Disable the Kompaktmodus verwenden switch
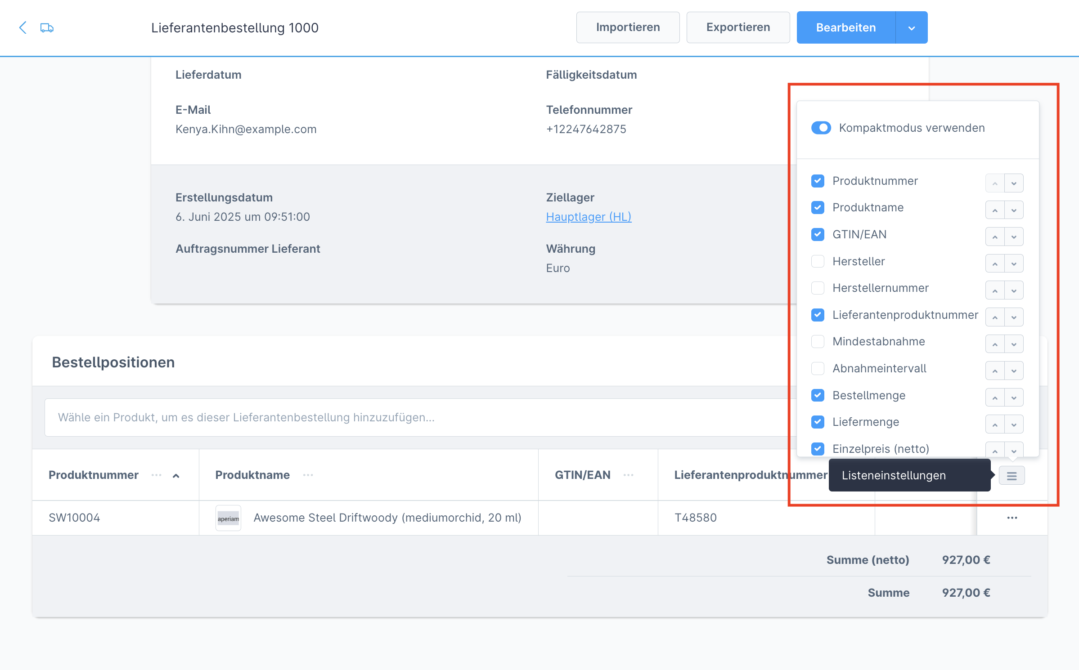 pyautogui.click(x=821, y=128)
